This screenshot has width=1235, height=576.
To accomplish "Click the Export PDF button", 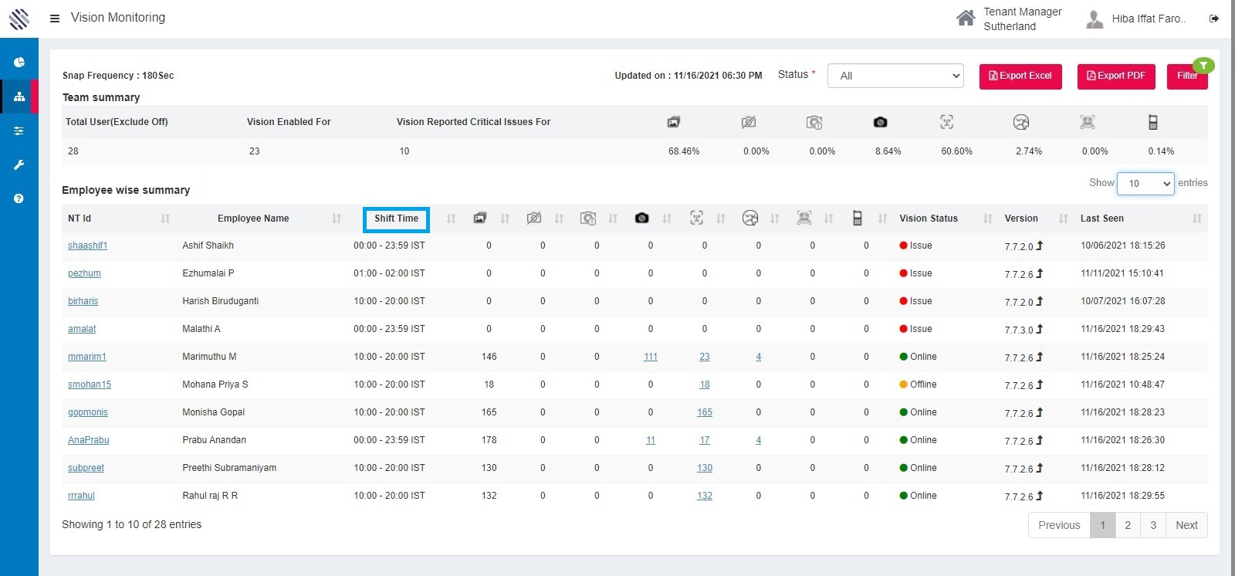I will 1116,76.
